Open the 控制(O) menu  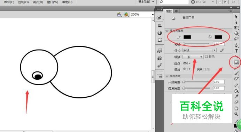(x=23, y=2)
